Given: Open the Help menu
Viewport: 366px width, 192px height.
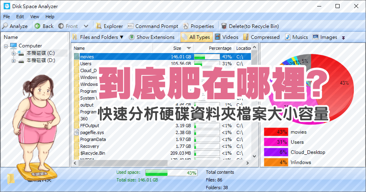Looking at the screenshot, I should tap(50, 17).
